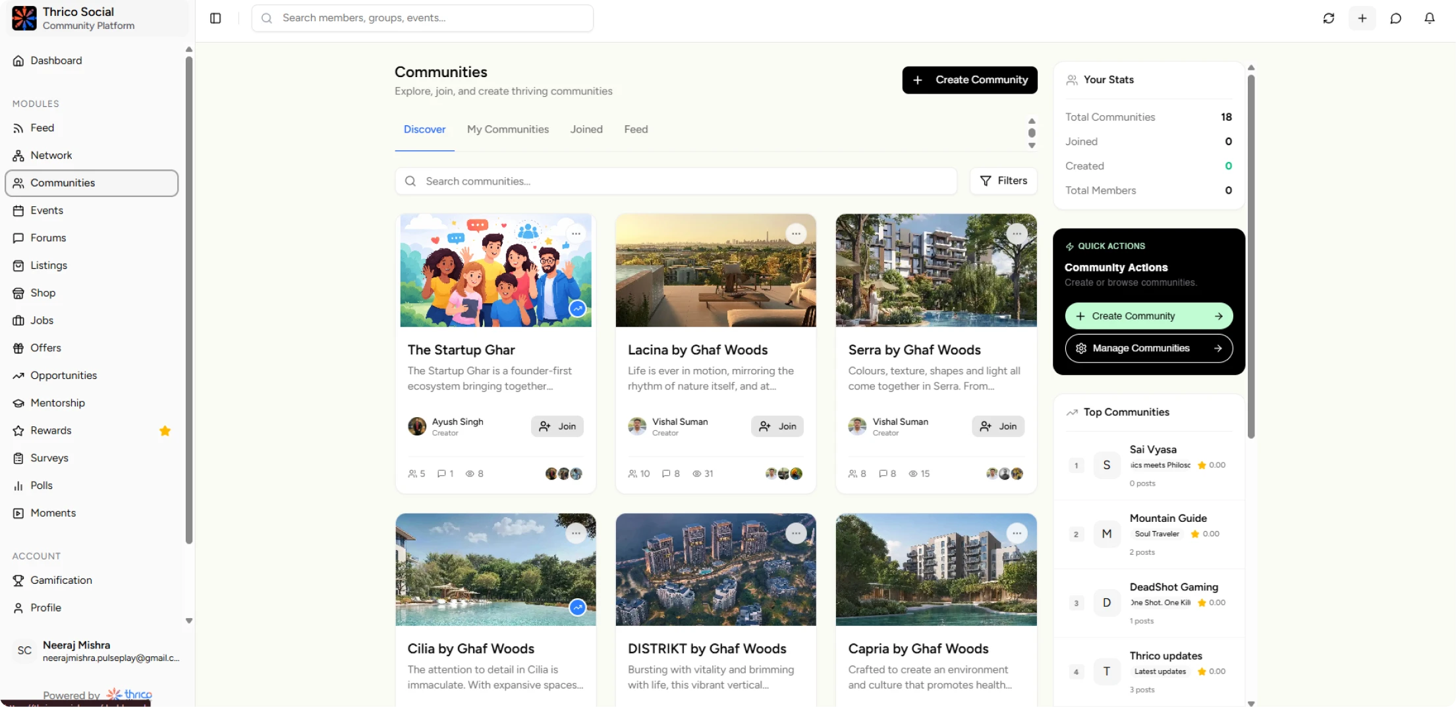Screen dimensions: 1456x707
Task: Click the star next to Rewards
Action: point(165,430)
